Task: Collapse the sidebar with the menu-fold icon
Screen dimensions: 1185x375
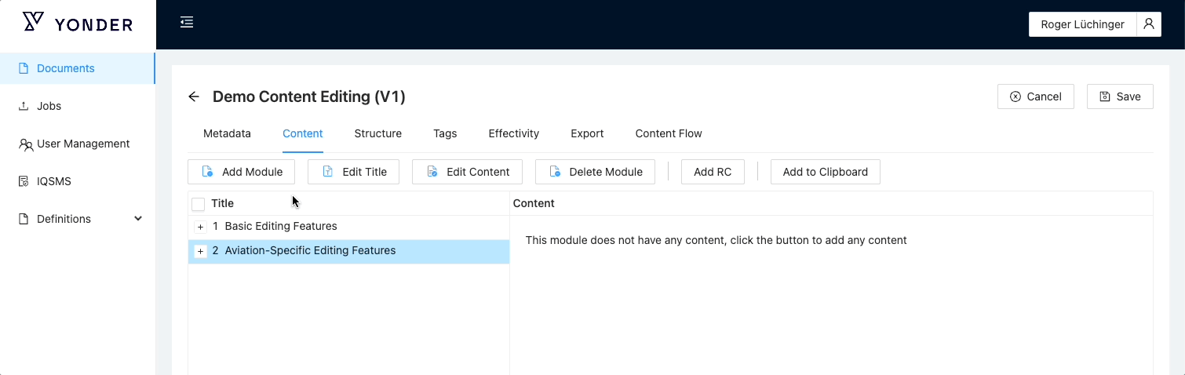Action: pyautogui.click(x=187, y=22)
